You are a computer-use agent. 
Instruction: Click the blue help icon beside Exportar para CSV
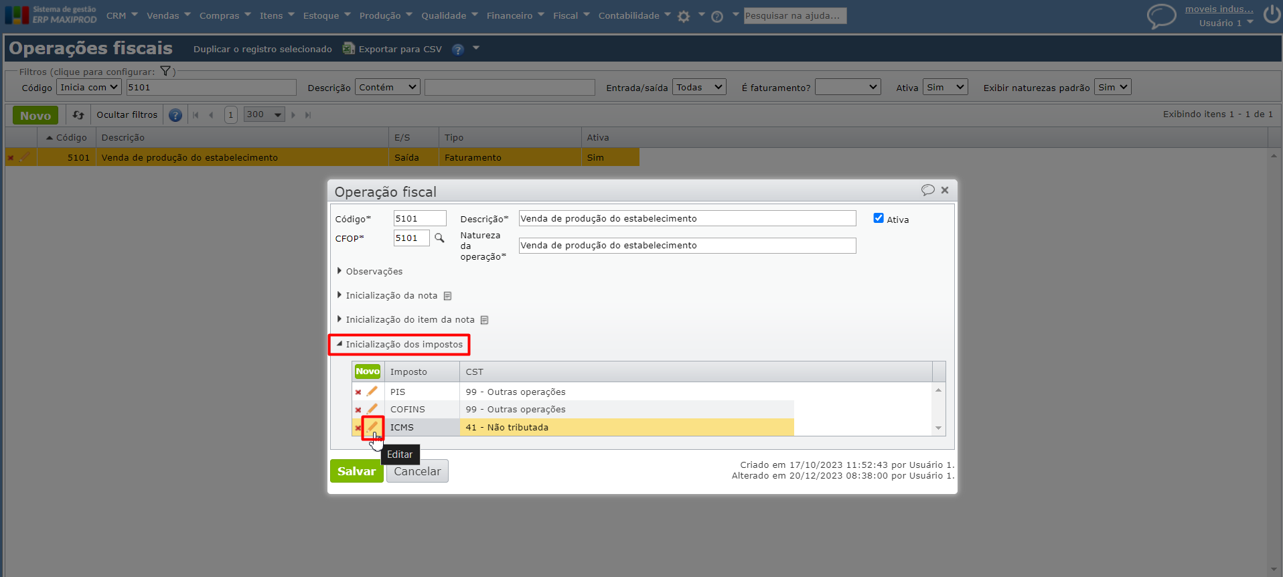click(458, 49)
